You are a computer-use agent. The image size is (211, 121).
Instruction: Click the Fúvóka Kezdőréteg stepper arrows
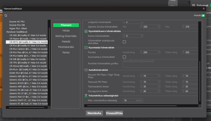141,52
